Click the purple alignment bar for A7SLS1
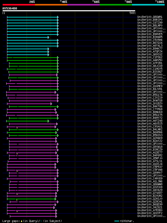Screen dimensions: 167x223 coord(33,162)
